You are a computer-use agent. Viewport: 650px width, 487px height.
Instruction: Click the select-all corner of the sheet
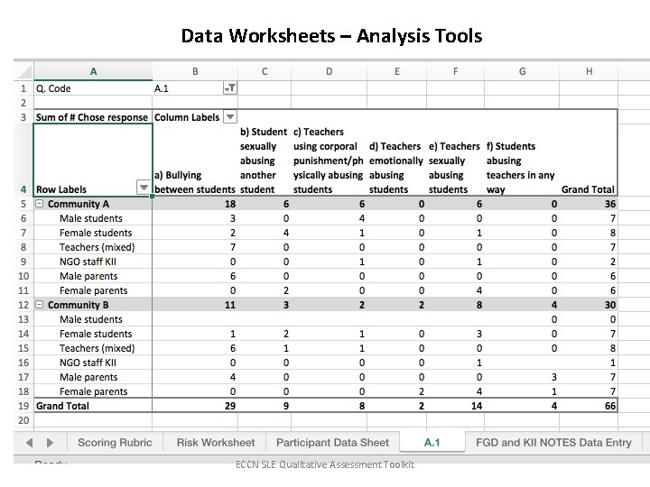23,71
